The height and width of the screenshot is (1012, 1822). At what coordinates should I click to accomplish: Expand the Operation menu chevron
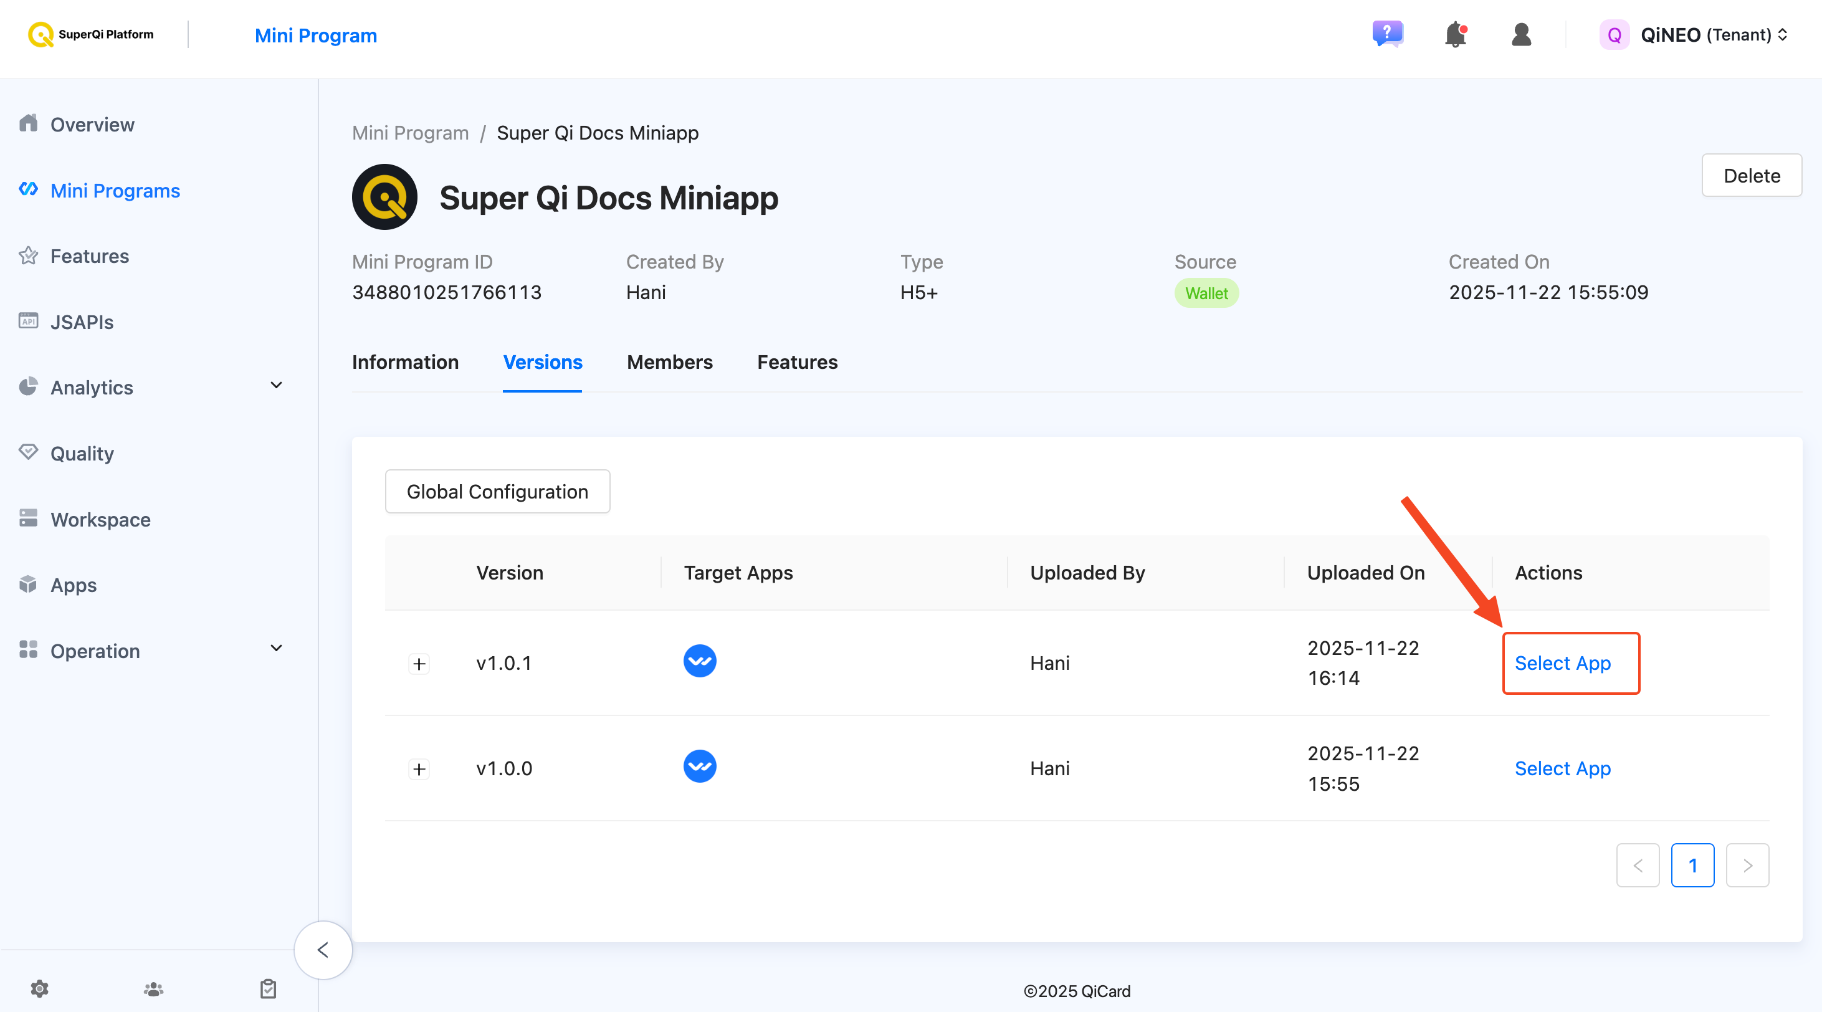click(277, 649)
